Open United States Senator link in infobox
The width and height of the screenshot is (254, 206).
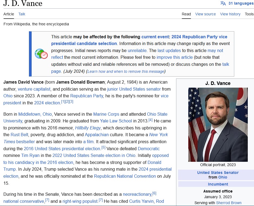(x=218, y=173)
